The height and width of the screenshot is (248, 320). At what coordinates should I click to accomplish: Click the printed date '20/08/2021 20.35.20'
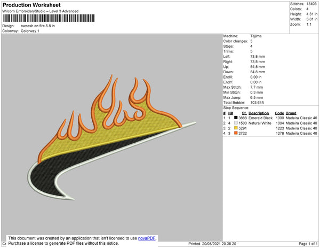(219, 244)
